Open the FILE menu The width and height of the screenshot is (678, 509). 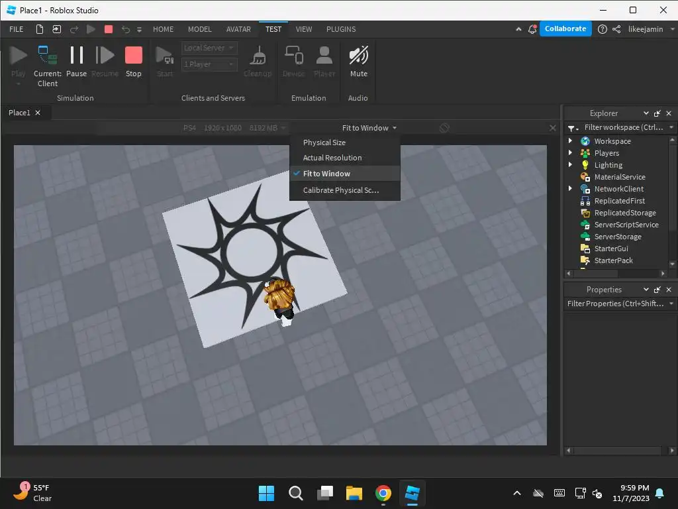(17, 29)
